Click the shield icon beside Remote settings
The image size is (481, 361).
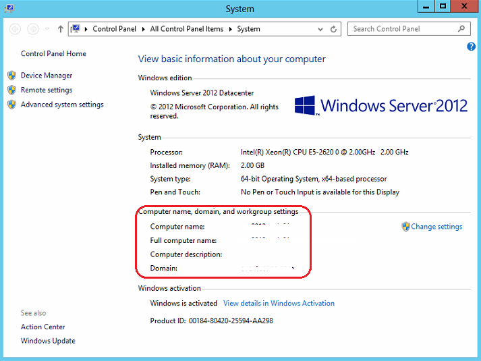11,90
